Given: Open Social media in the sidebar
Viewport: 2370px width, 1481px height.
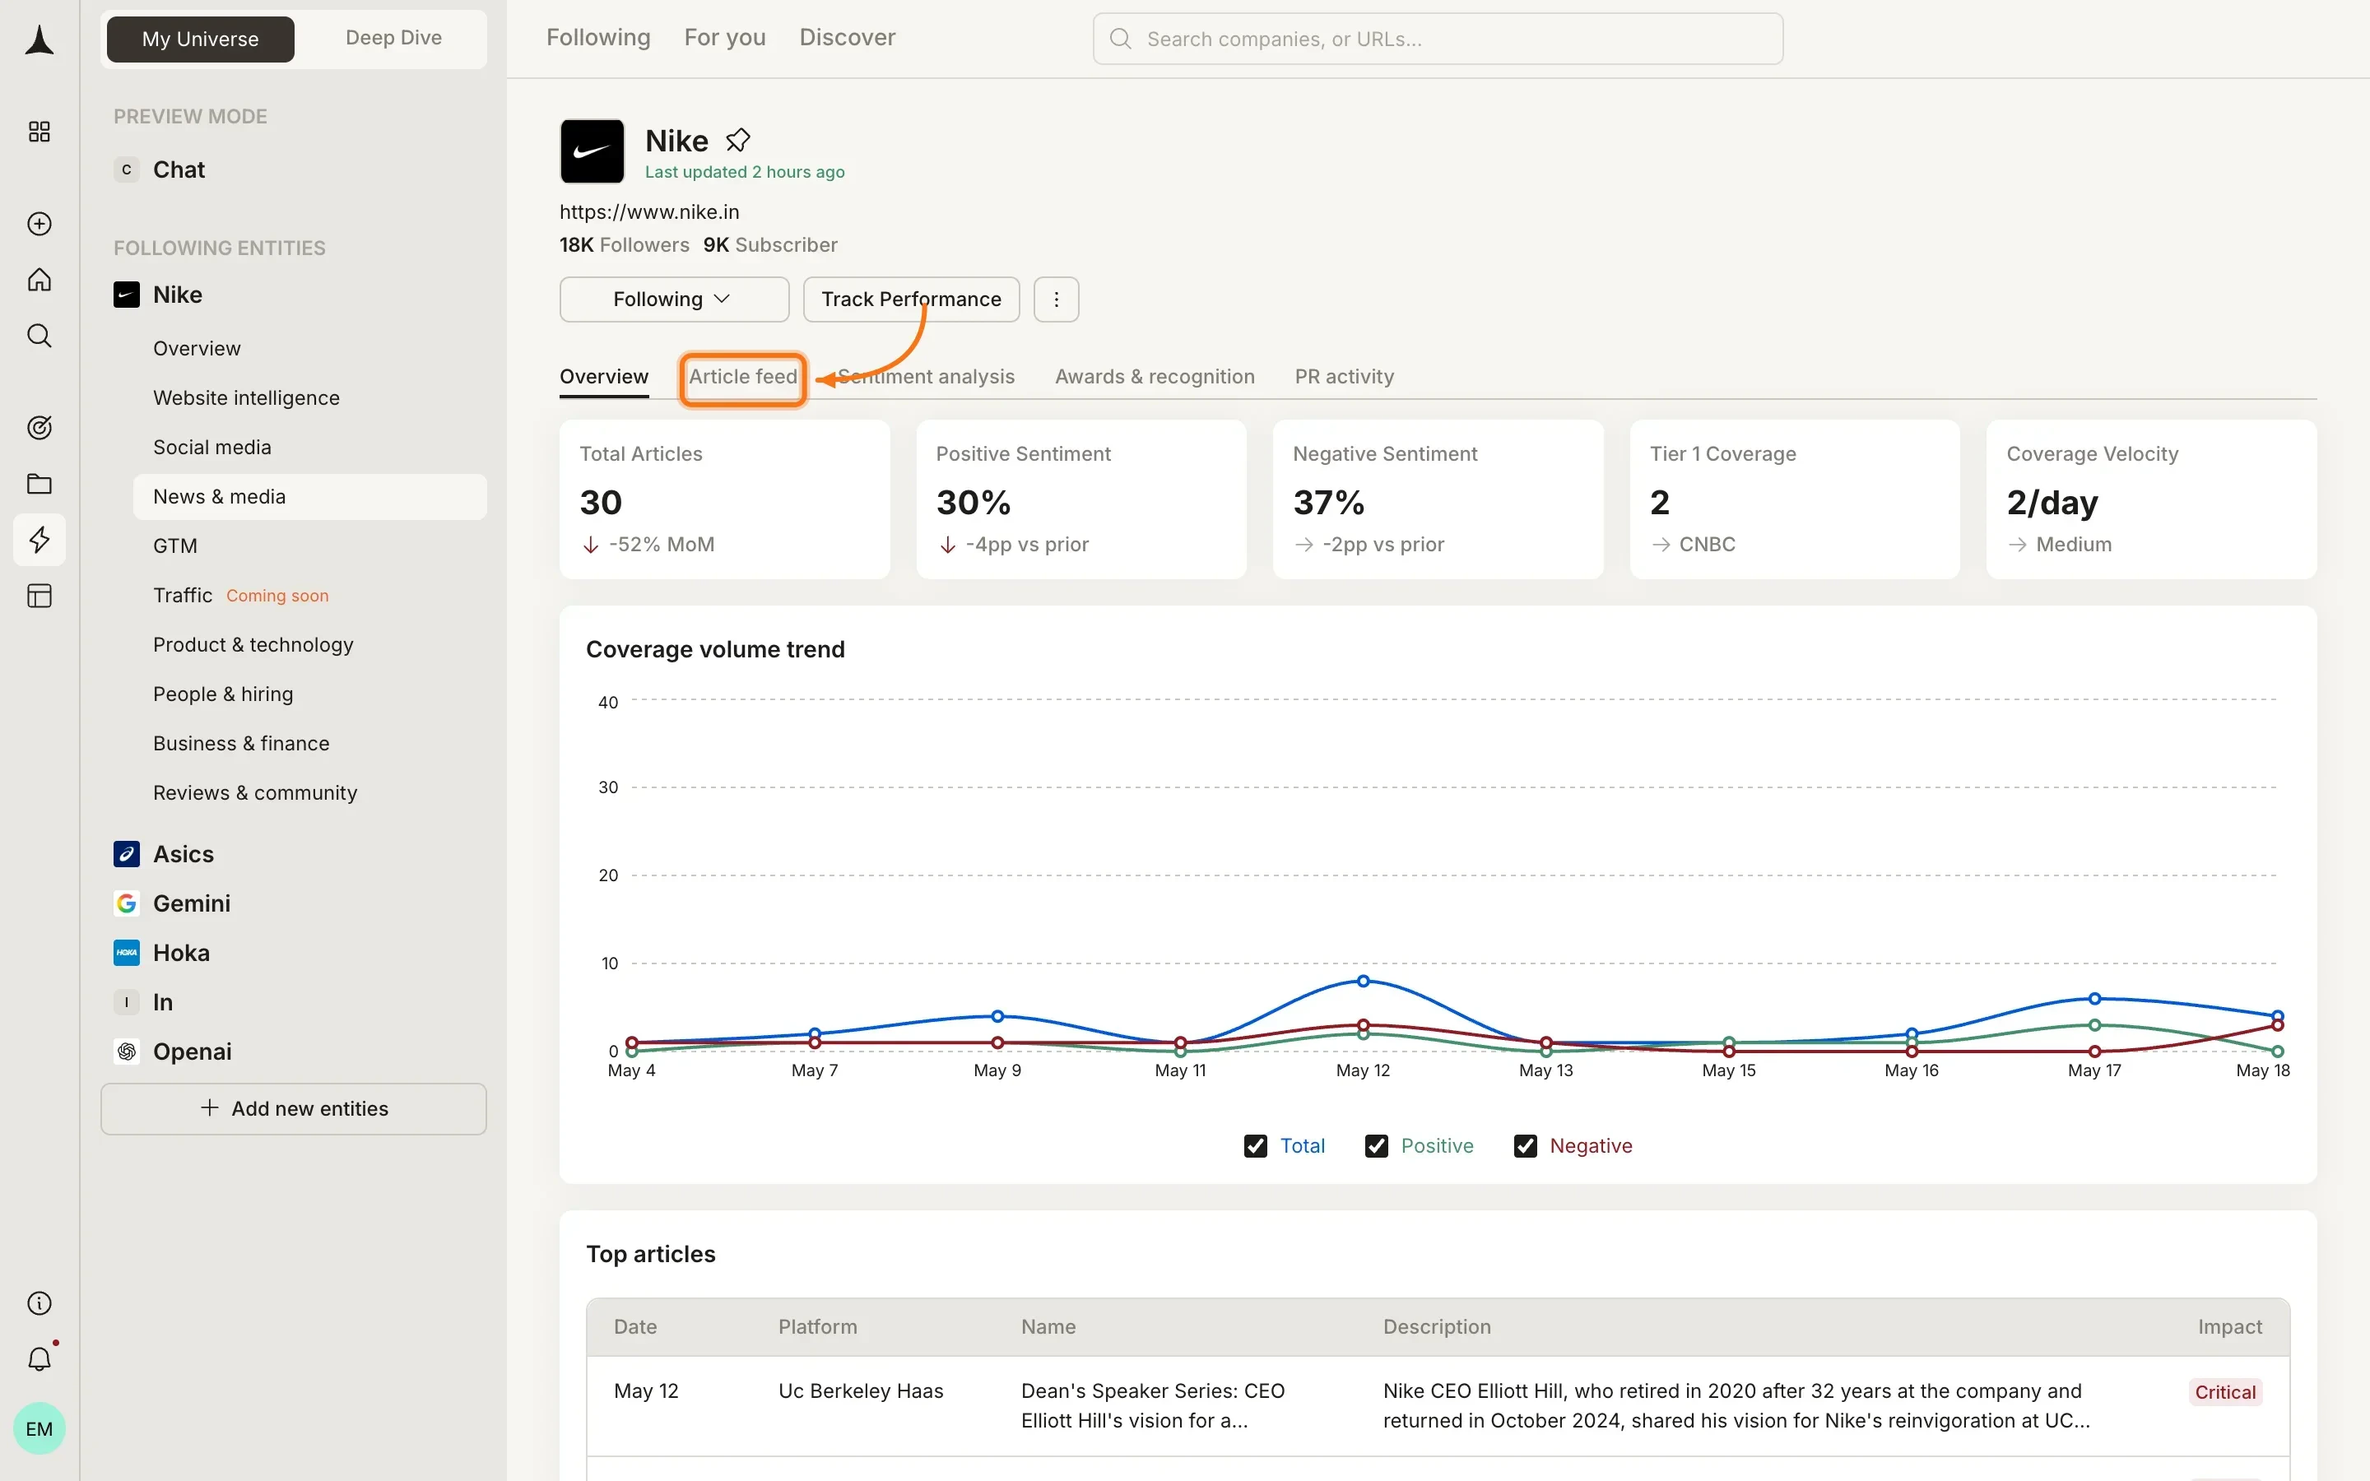Looking at the screenshot, I should [x=211, y=448].
